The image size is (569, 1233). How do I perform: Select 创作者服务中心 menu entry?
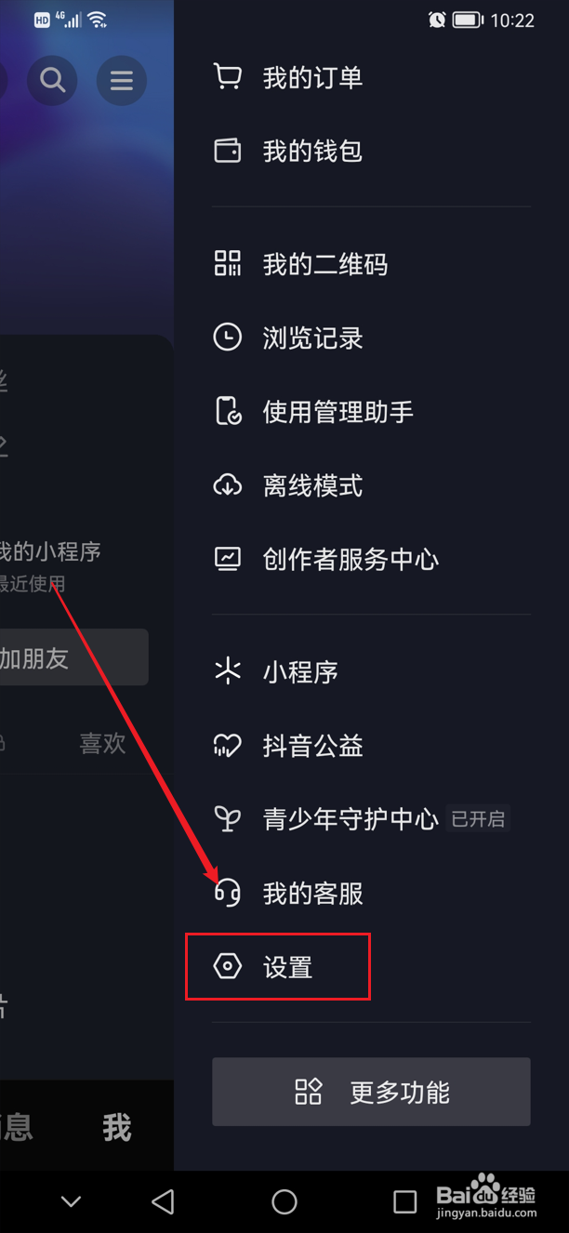click(372, 559)
